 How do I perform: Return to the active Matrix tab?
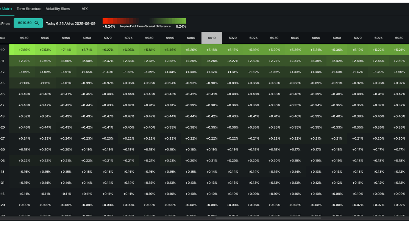[6, 9]
